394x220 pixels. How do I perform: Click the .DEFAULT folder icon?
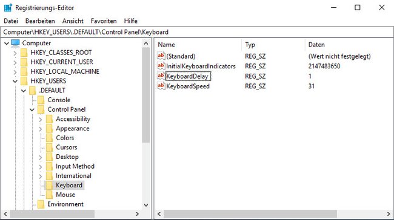[x=32, y=91]
